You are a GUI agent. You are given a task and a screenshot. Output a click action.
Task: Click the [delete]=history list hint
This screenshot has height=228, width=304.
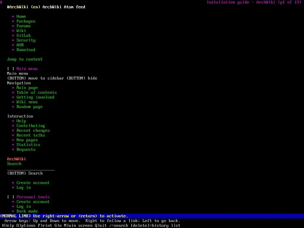pos(156,226)
